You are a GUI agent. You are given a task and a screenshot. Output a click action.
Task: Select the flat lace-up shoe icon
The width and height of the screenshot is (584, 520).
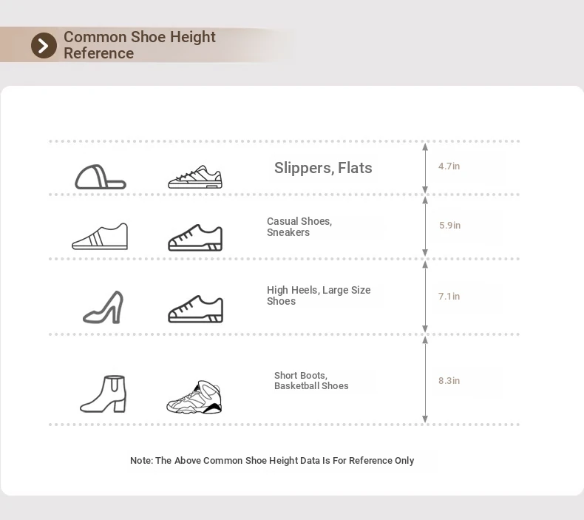coord(195,177)
